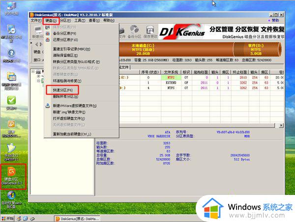Select the 软件(D:) partition bar
The height and width of the screenshot is (222, 295).
(x=257, y=50)
